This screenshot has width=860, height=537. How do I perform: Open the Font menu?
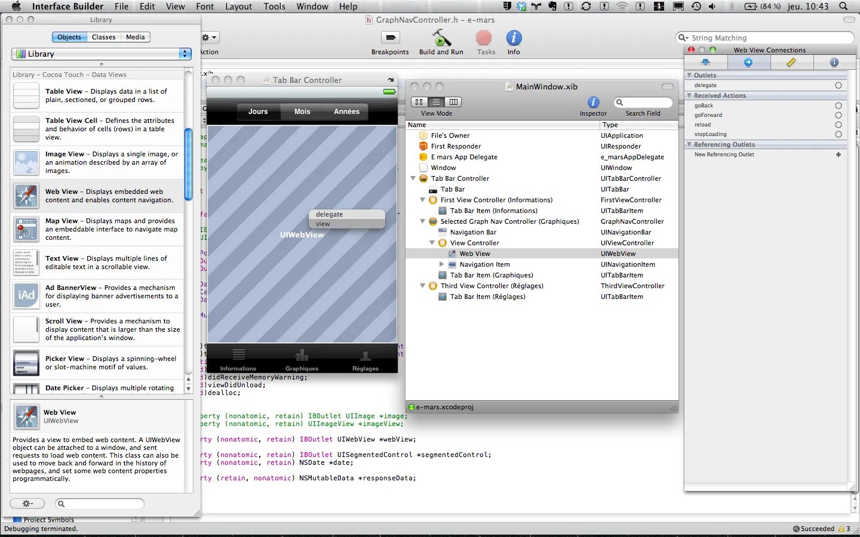205,7
